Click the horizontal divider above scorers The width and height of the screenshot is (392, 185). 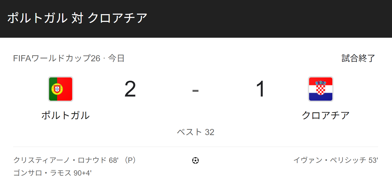tap(196, 147)
